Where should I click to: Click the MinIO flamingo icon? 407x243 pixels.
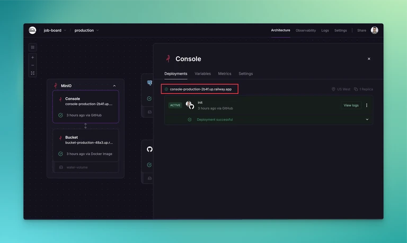56,86
